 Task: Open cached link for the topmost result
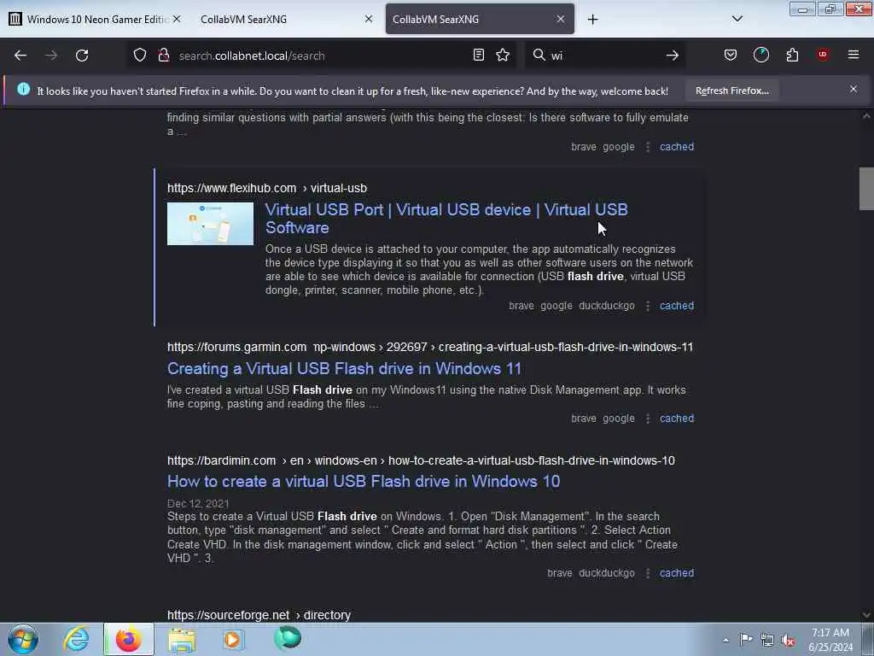(677, 147)
